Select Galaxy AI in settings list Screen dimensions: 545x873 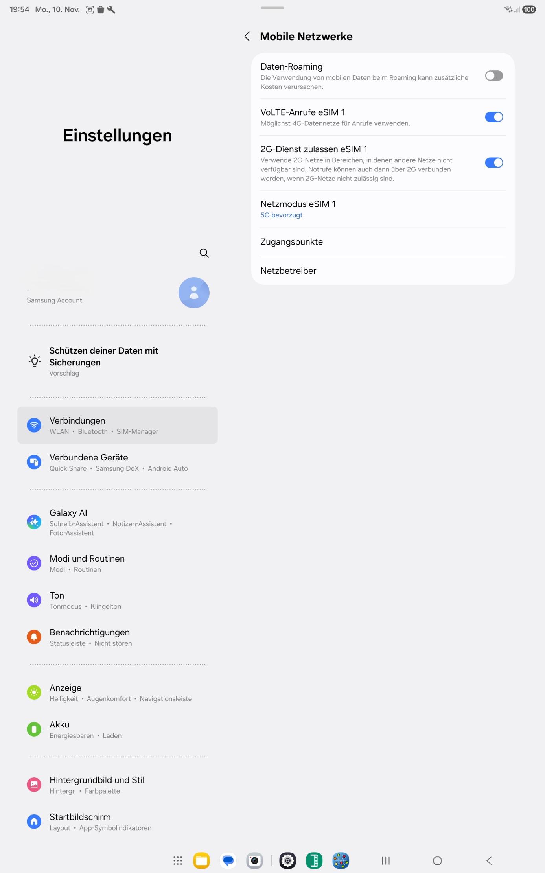tap(118, 522)
